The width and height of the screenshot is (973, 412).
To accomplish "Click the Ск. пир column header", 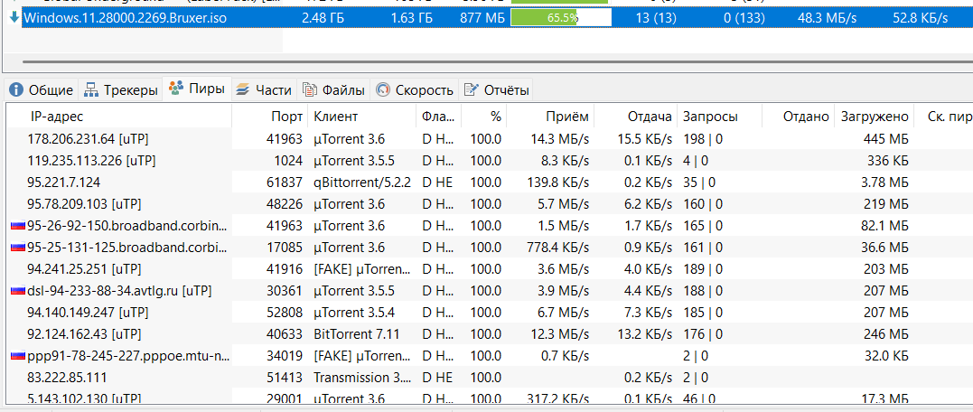I will 943,117.
